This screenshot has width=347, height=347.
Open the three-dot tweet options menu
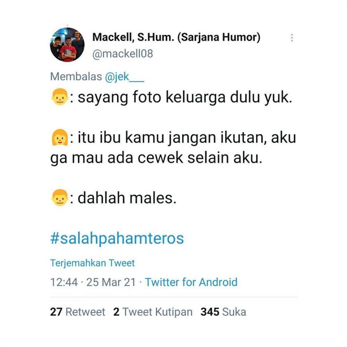click(292, 37)
